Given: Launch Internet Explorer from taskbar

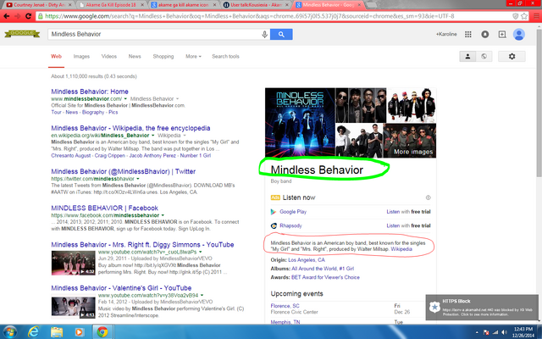Looking at the screenshot, I should tap(34, 332).
